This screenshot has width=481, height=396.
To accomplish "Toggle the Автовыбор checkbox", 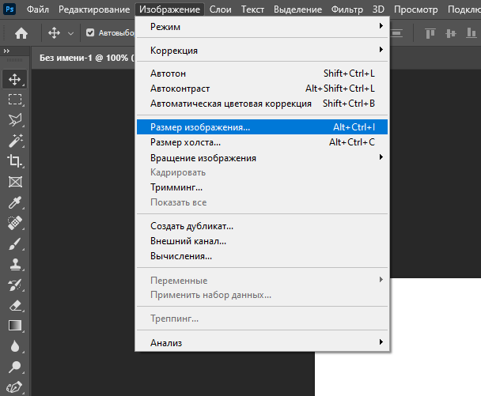I will (90, 32).
